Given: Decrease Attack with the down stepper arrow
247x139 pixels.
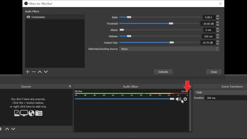Looking at the screenshot, I should point(218,31).
